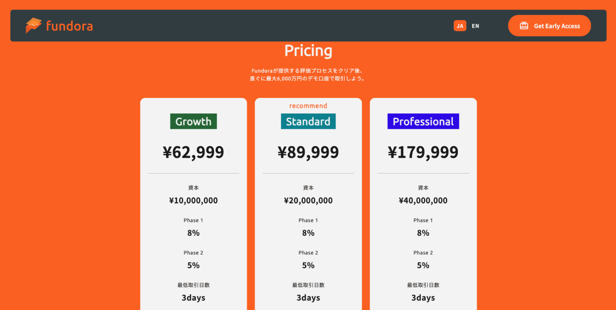Click the ¥40,000,000 capital amount
The height and width of the screenshot is (310, 616).
[x=423, y=200]
